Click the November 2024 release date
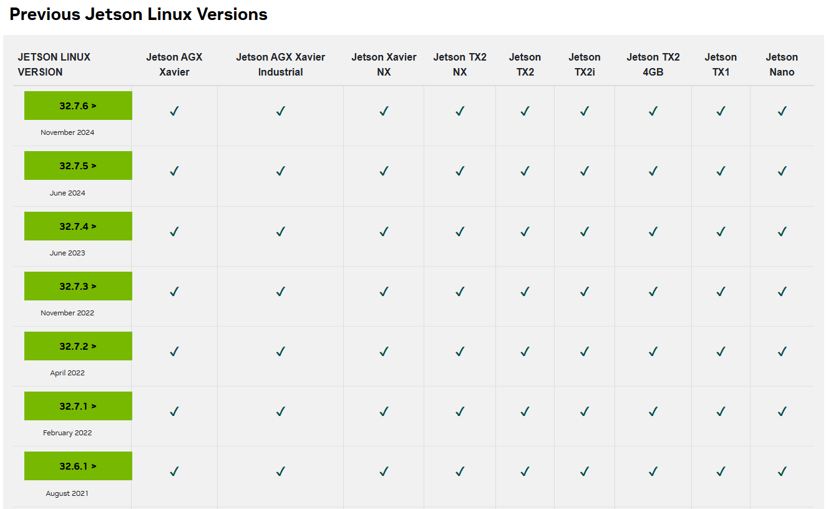 [67, 132]
